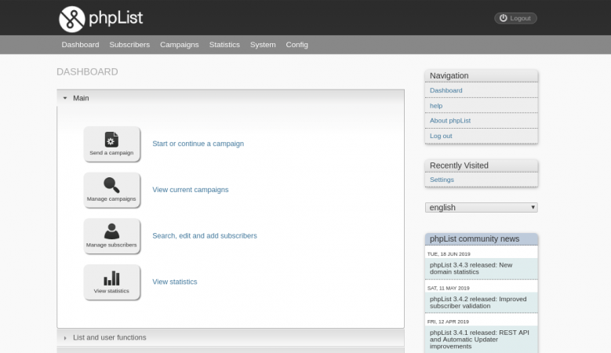Click the phpList community news header
Image resolution: width=611 pixels, height=353 pixels.
tap(482, 238)
